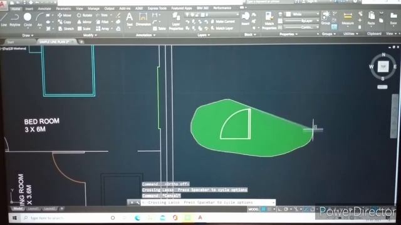The width and height of the screenshot is (401, 225).
Task: Toggle MODEL space in status bar
Action: pyautogui.click(x=253, y=209)
